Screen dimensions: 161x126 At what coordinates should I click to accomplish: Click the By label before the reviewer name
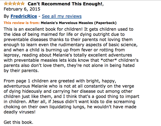pos(6,16)
